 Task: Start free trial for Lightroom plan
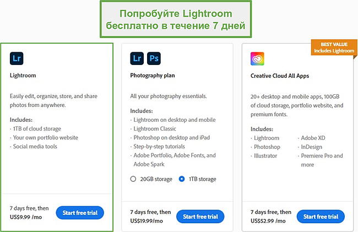tap(80, 213)
